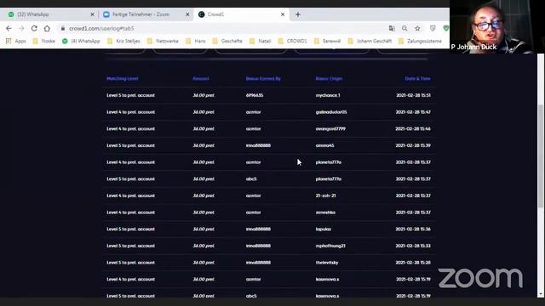Go back using browser back arrow

9,28
